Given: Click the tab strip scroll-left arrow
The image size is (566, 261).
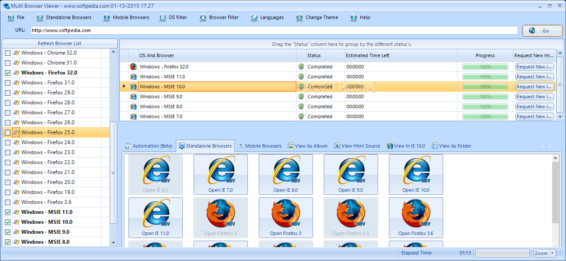Looking at the screenshot, I should click(x=542, y=146).
